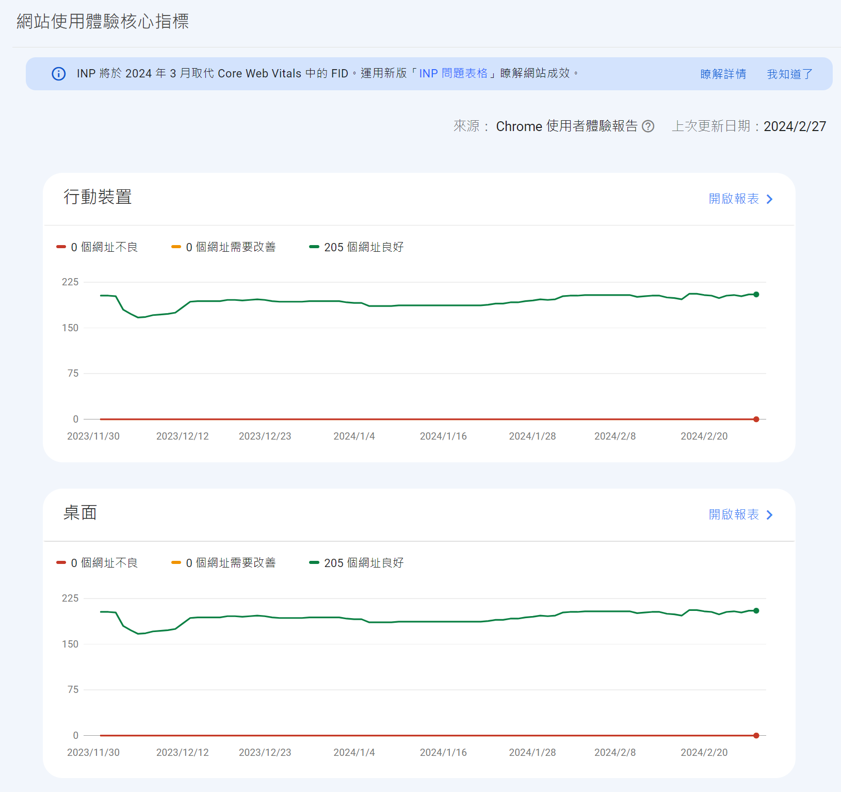Open the 開啟報表 link for 桌面

click(734, 515)
